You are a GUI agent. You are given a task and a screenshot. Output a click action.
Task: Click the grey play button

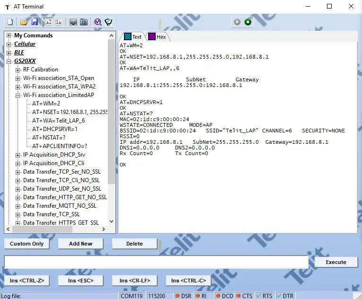[x=237, y=22]
